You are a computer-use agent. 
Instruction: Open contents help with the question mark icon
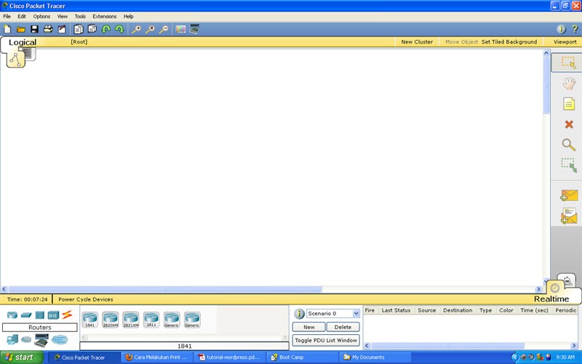pos(575,29)
